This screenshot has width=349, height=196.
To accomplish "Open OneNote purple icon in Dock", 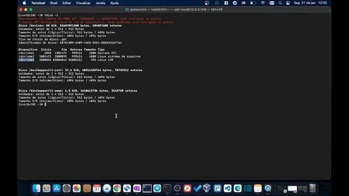I will tap(137, 188).
